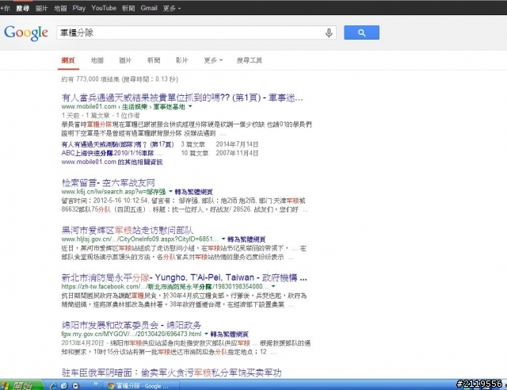Click the 軍事迷基地 breadcrumb link

click(169, 106)
